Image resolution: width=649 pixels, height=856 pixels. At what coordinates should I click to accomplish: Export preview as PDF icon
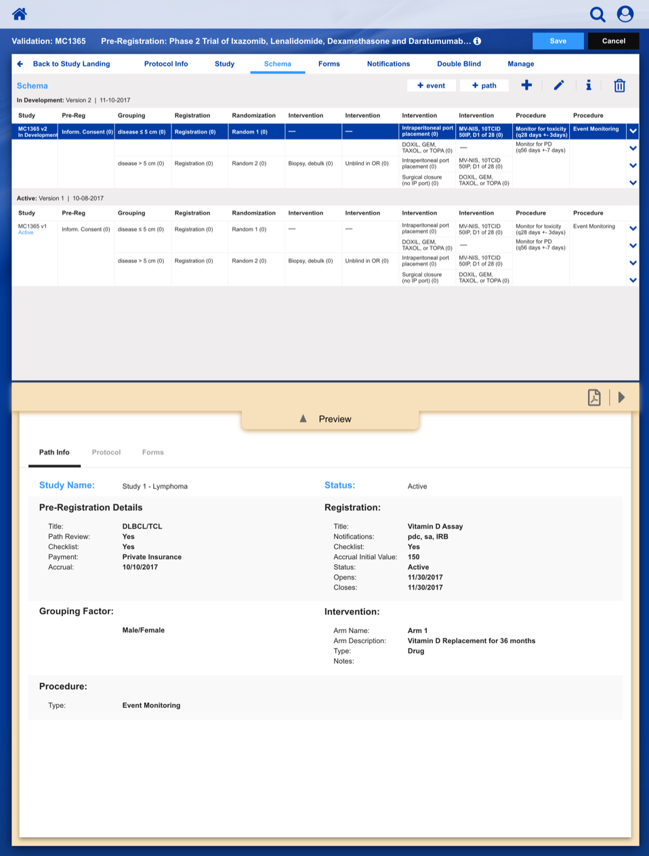coord(594,397)
